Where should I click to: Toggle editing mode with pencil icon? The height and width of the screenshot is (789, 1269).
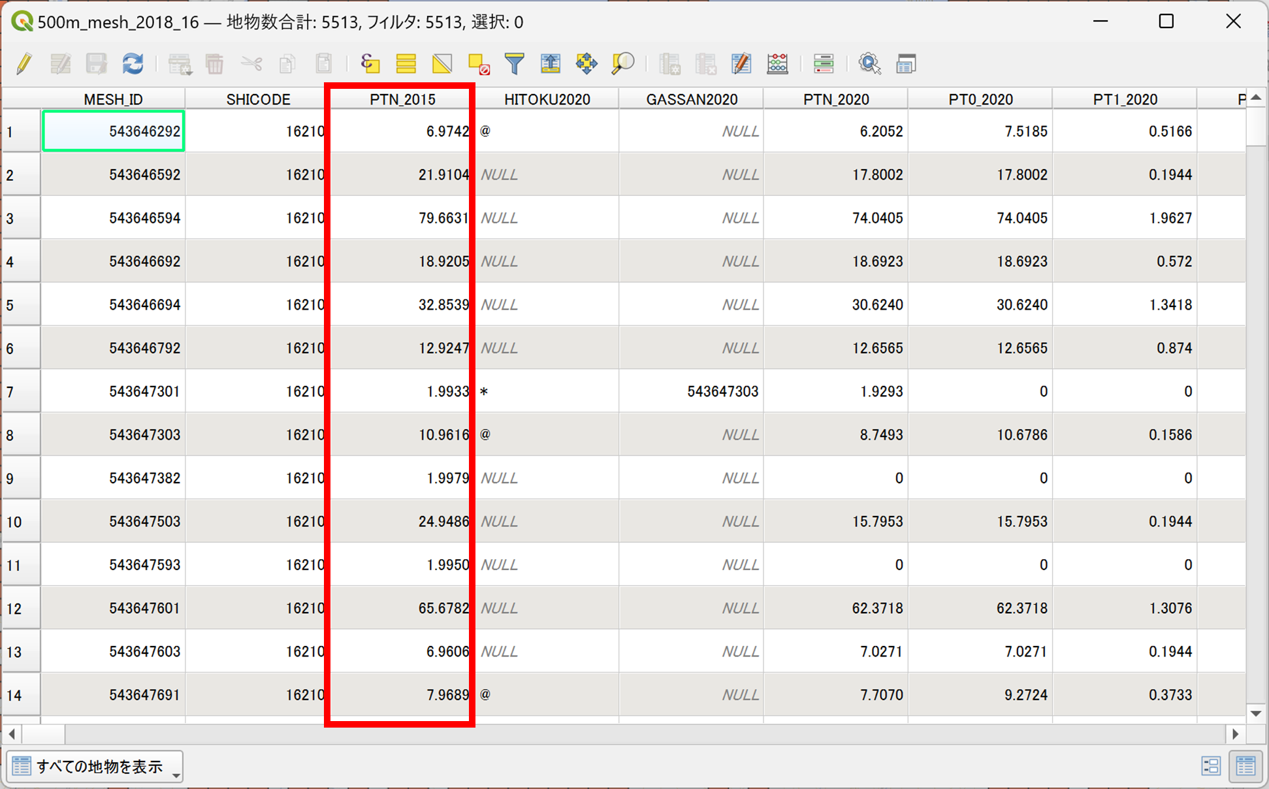click(24, 64)
